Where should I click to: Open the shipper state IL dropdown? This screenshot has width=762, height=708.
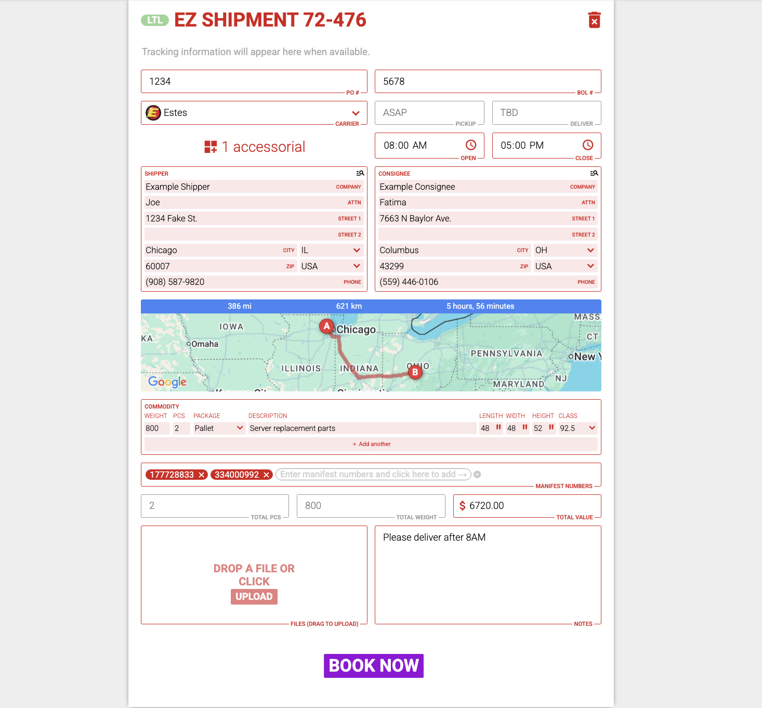tap(357, 250)
